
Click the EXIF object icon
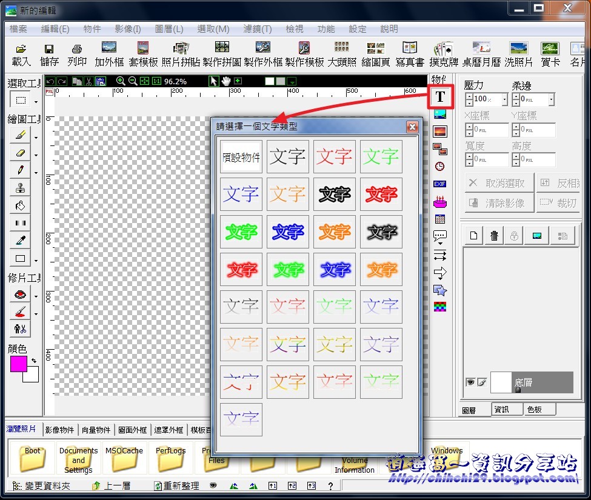439,184
